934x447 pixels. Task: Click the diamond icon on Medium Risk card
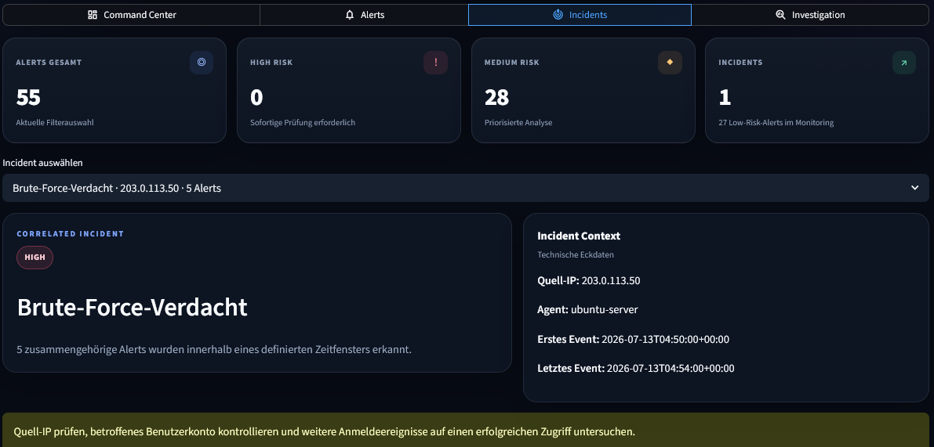click(670, 63)
